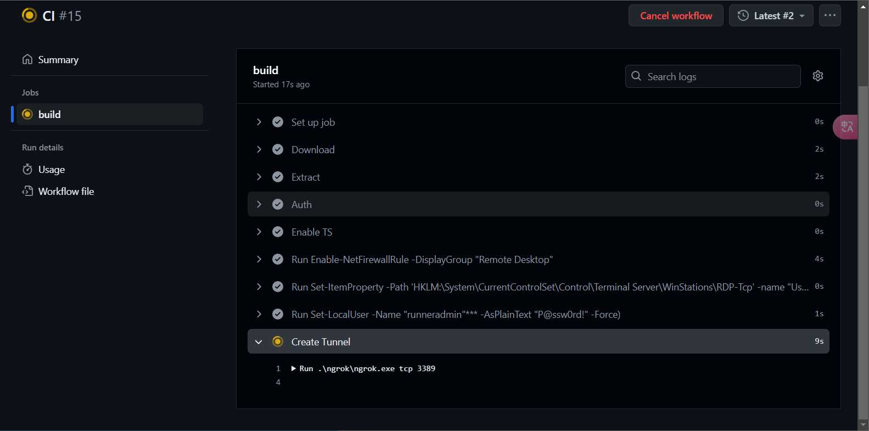Click log line 1 number

click(x=278, y=368)
